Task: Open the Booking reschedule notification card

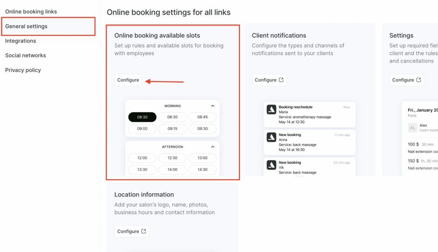Action: 310,115
